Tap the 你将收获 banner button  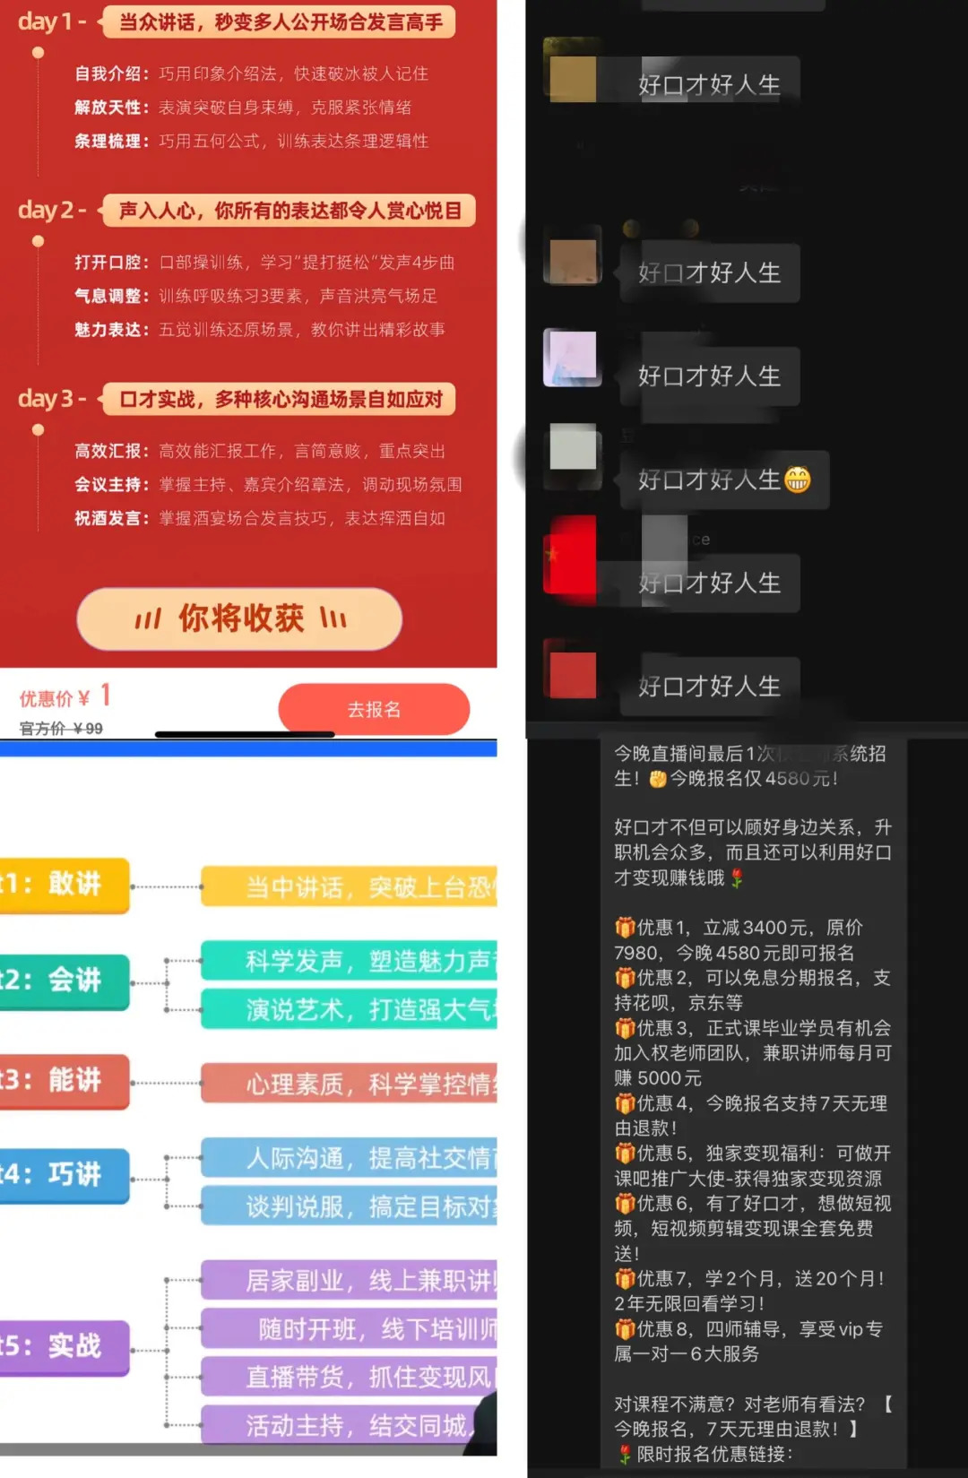pos(239,618)
